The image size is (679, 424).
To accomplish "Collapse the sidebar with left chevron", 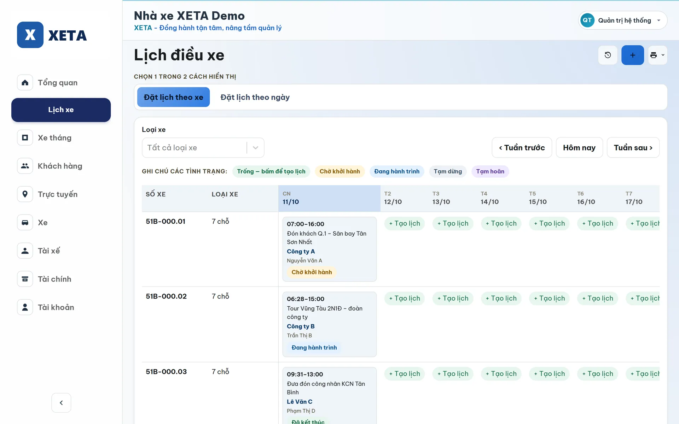I will (61, 403).
